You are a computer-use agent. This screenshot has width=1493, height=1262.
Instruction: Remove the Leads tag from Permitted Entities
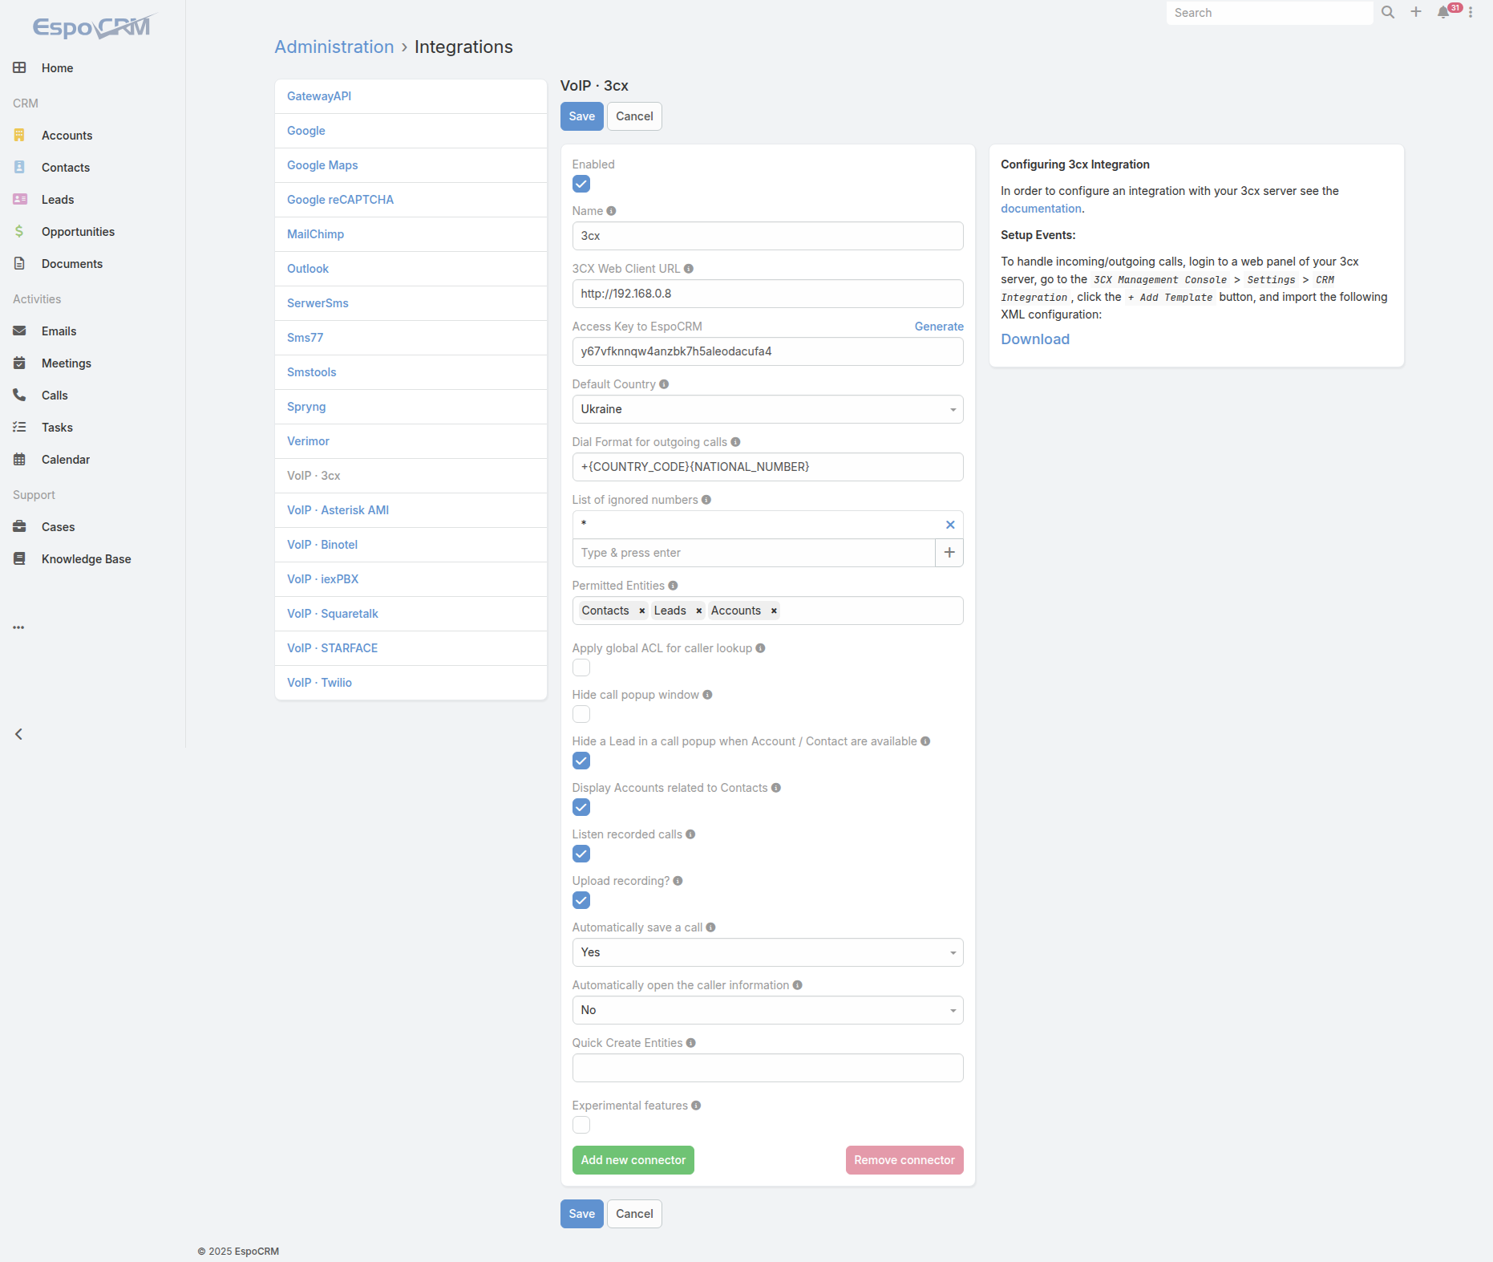[x=698, y=611]
